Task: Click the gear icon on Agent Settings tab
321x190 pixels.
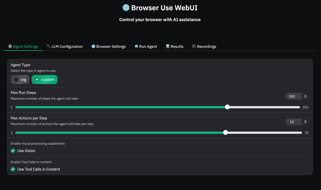Action: (10, 46)
